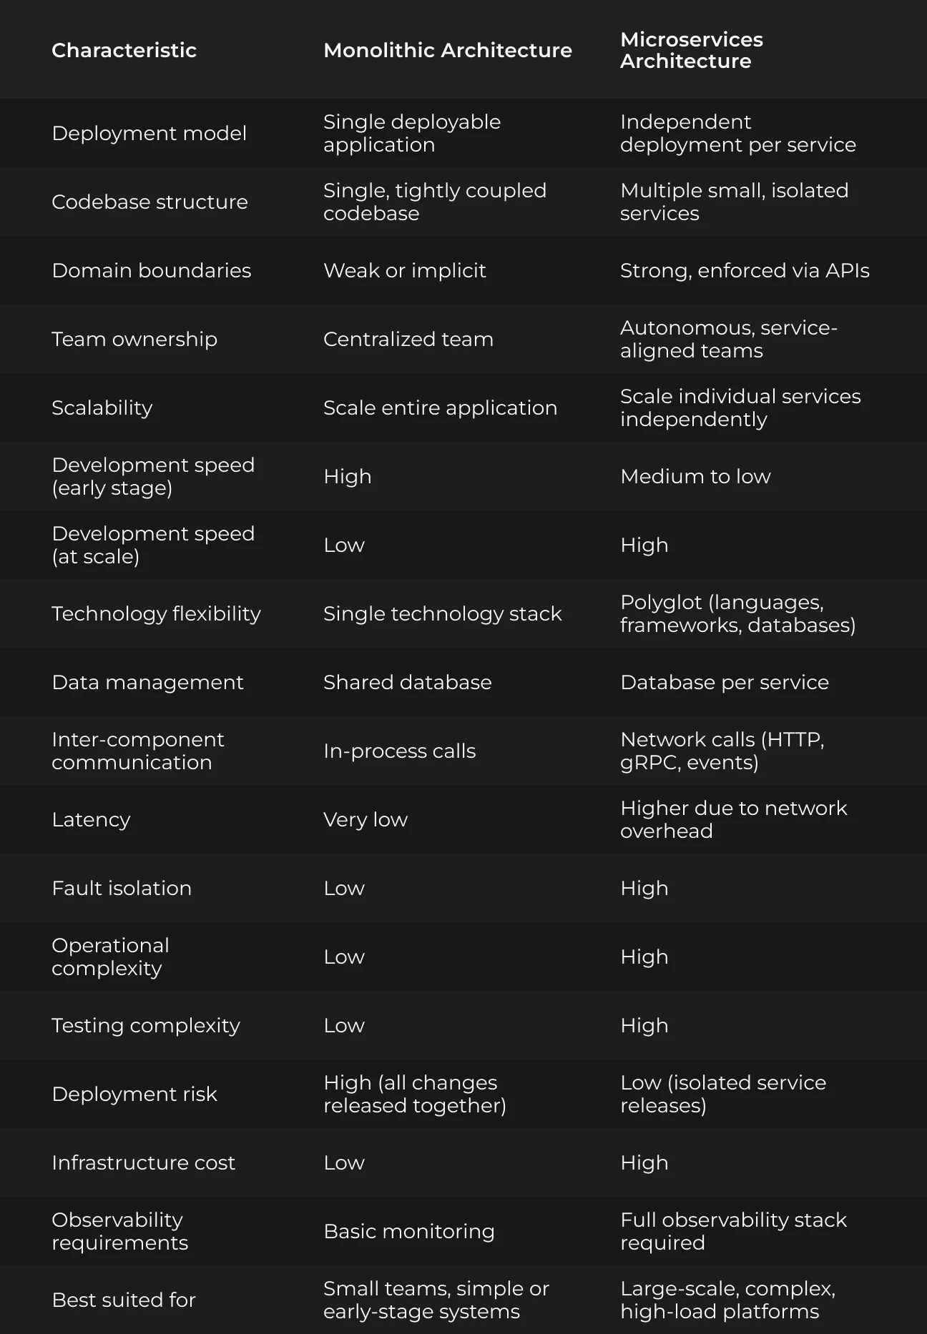The height and width of the screenshot is (1334, 927).
Task: Click 'Medium to low' cell
Action: (695, 476)
